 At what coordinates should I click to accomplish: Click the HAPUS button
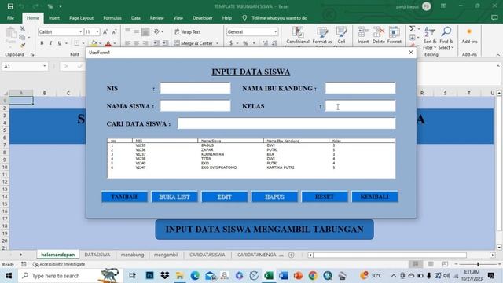coord(274,197)
